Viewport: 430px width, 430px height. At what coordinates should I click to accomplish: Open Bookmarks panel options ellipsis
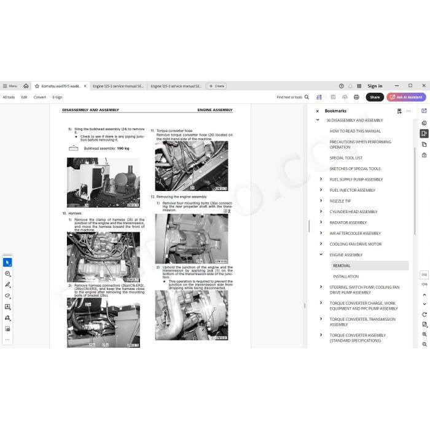tap(408, 111)
